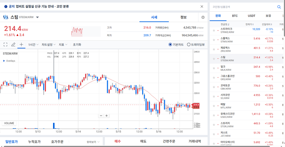
Task: Expand the STEEM/KRW market dropdown arrow
Action: [x=37, y=17]
